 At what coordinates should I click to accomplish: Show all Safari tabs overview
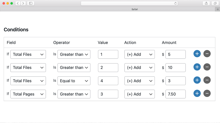[x=215, y=3]
